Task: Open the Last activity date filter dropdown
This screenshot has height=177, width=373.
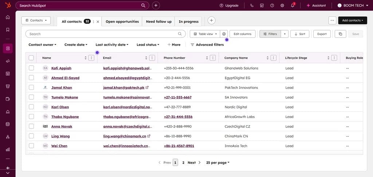Action: (x=112, y=45)
